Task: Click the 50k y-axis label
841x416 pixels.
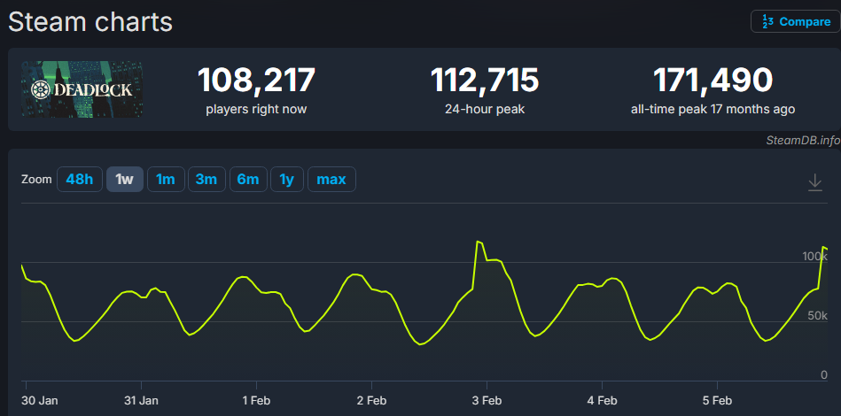Action: [x=817, y=316]
